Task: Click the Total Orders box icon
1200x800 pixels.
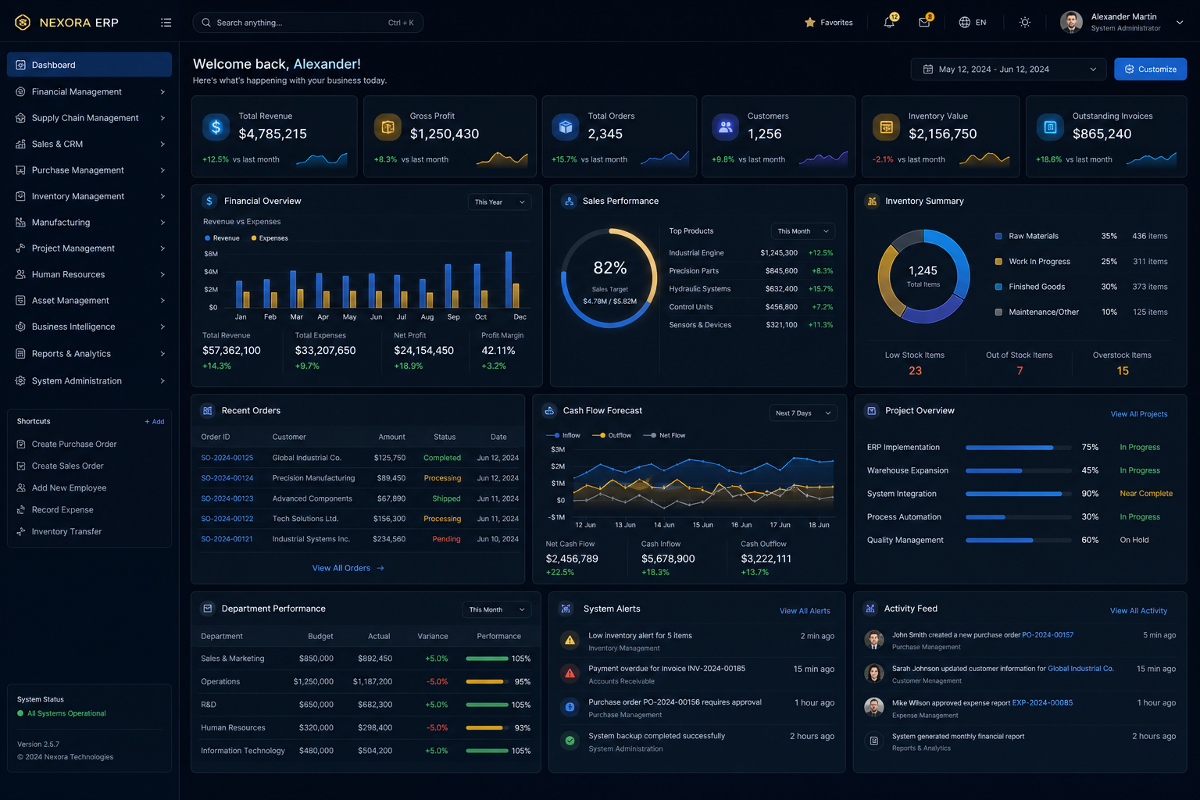Action: [x=566, y=127]
